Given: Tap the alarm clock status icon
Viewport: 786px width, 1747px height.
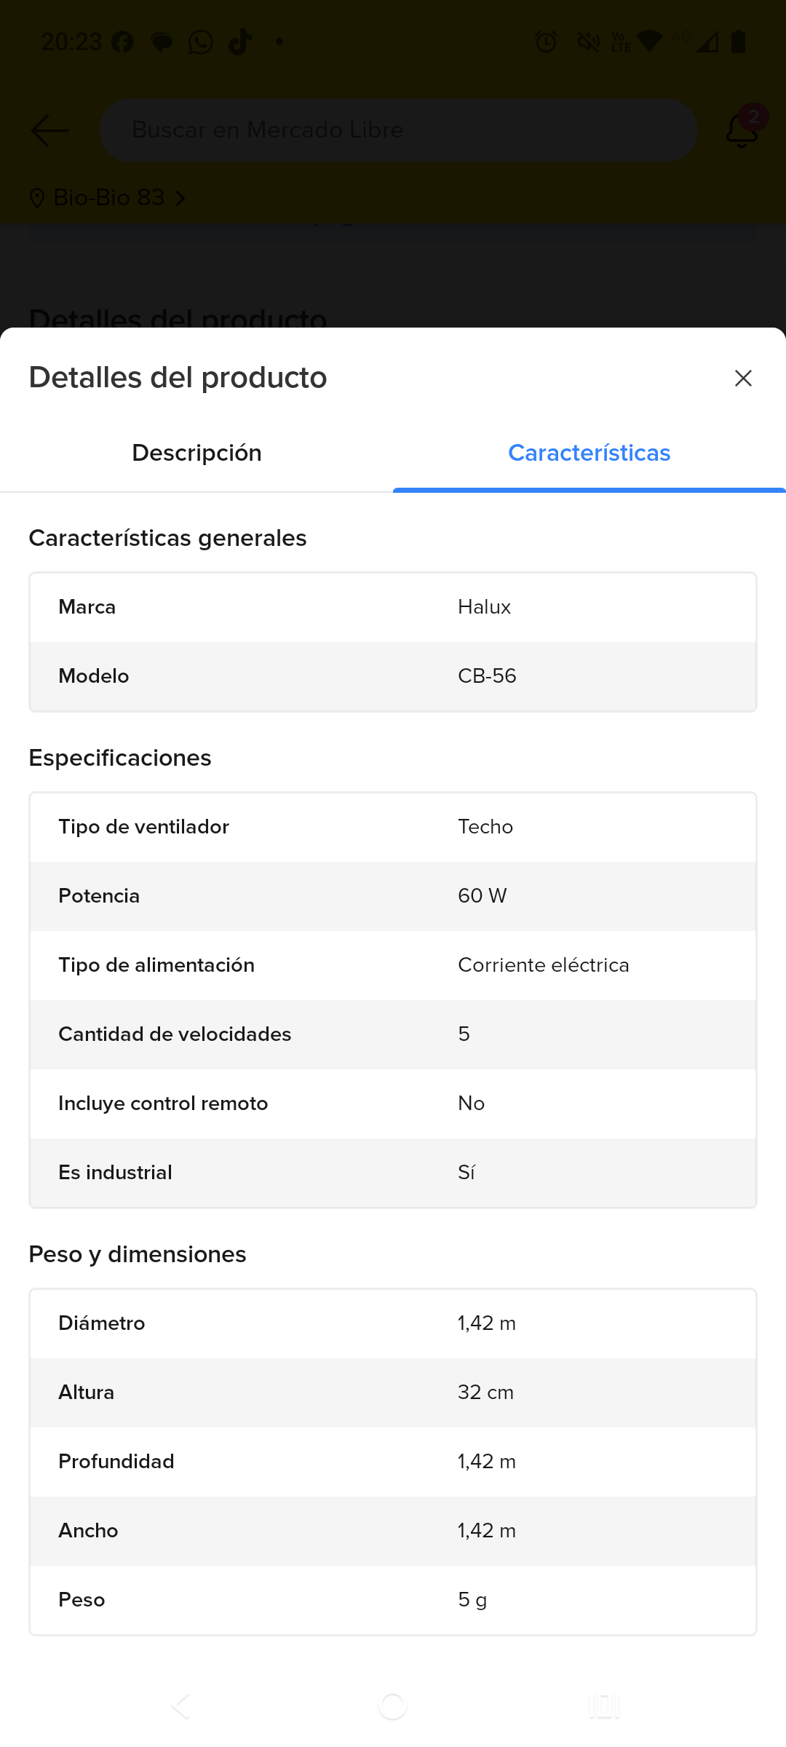Looking at the screenshot, I should pyautogui.click(x=546, y=42).
